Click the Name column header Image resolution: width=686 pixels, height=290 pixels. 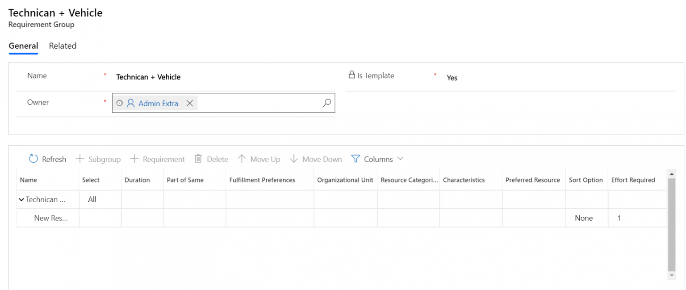coord(48,180)
